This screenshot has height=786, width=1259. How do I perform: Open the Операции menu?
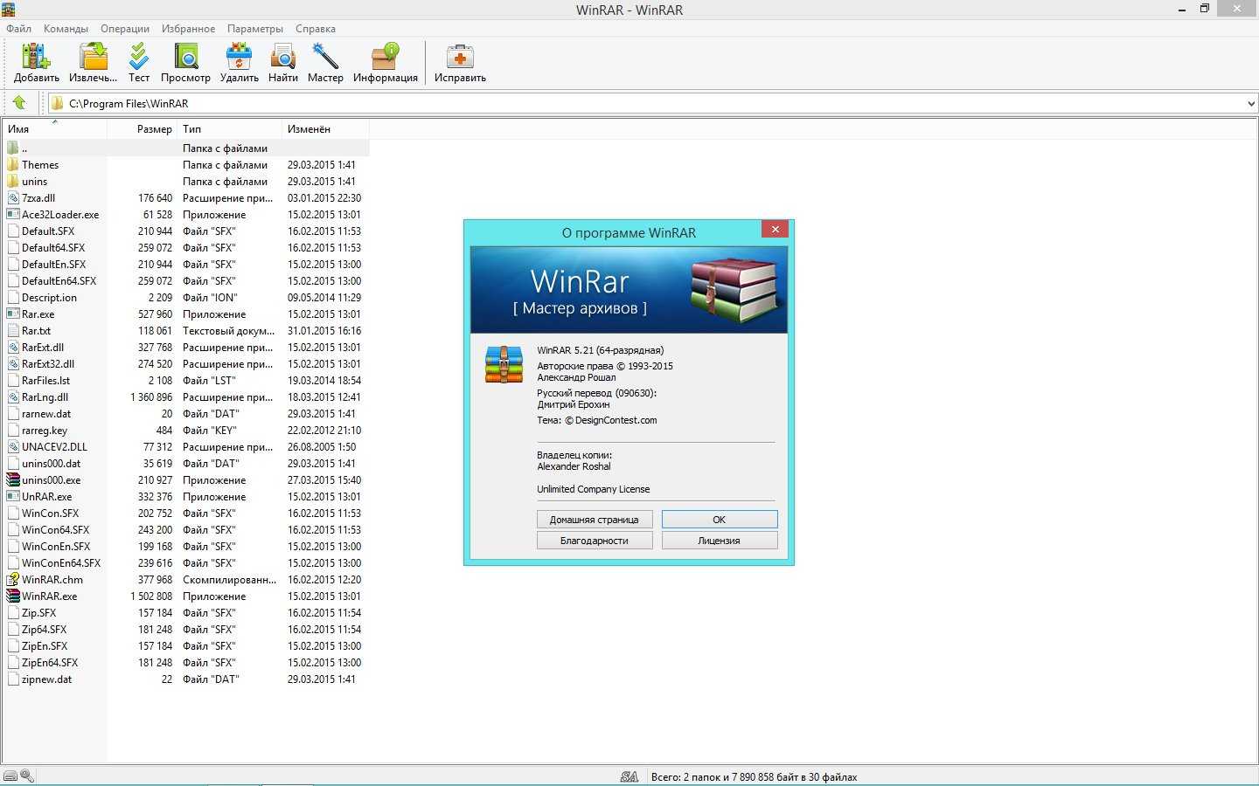click(x=124, y=28)
